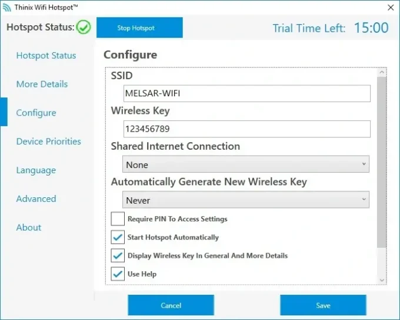Click the SSID text field
This screenshot has width=400, height=320.
coord(247,93)
